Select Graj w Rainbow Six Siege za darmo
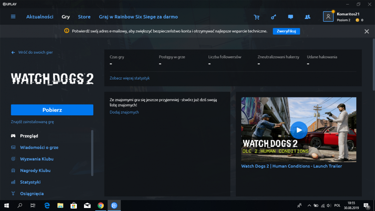375x211 pixels. click(x=138, y=17)
